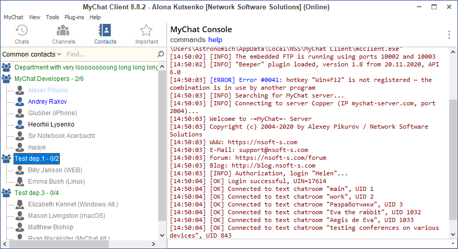Click the help link in console
Image resolution: width=458 pixels, height=249 pixels.
[215, 40]
